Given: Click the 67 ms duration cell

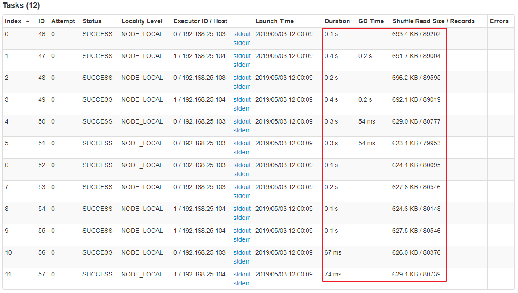Looking at the screenshot, I should (333, 252).
